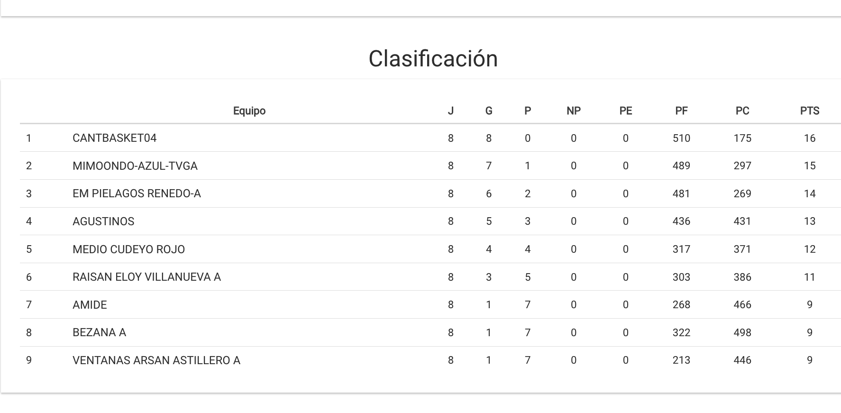Click the AGUSTINOS team name
841x413 pixels.
103,221
